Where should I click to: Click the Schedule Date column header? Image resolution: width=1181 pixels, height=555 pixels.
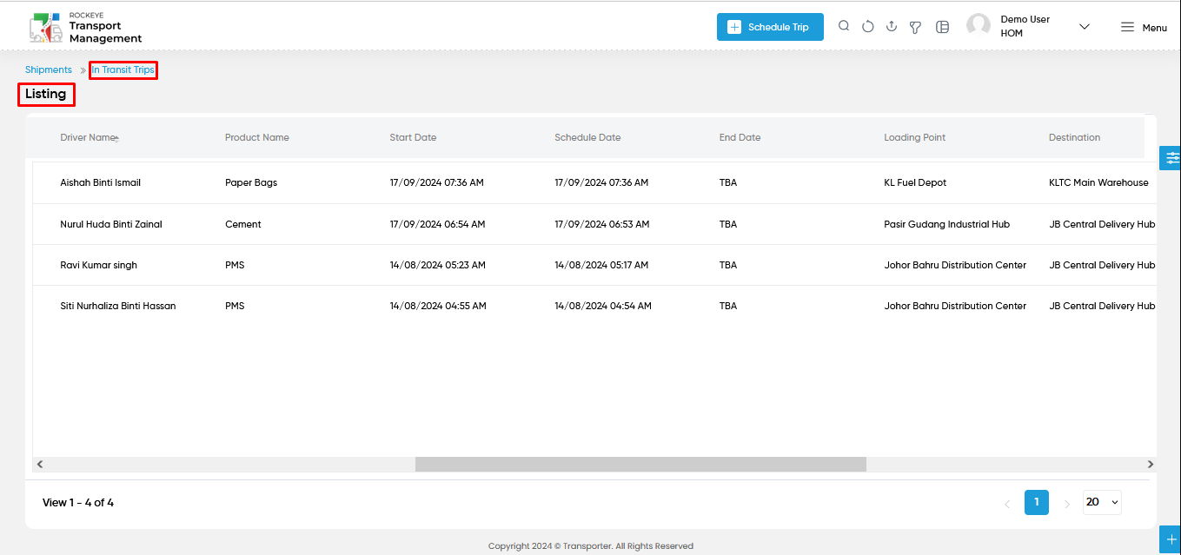pyautogui.click(x=587, y=137)
